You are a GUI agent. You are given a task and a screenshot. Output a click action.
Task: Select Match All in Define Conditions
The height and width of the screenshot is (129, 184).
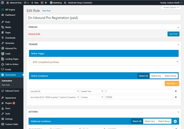click(143, 76)
